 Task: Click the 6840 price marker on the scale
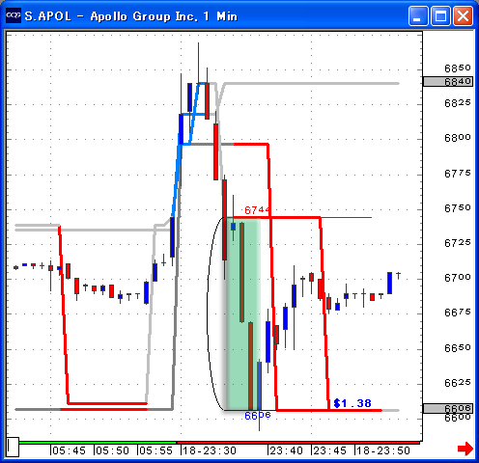click(x=448, y=82)
